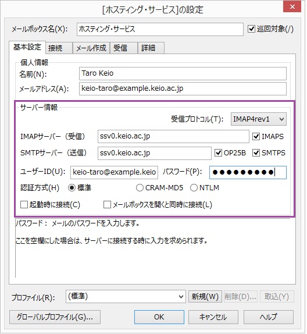Choose NTLM authentication radio button

(x=194, y=188)
